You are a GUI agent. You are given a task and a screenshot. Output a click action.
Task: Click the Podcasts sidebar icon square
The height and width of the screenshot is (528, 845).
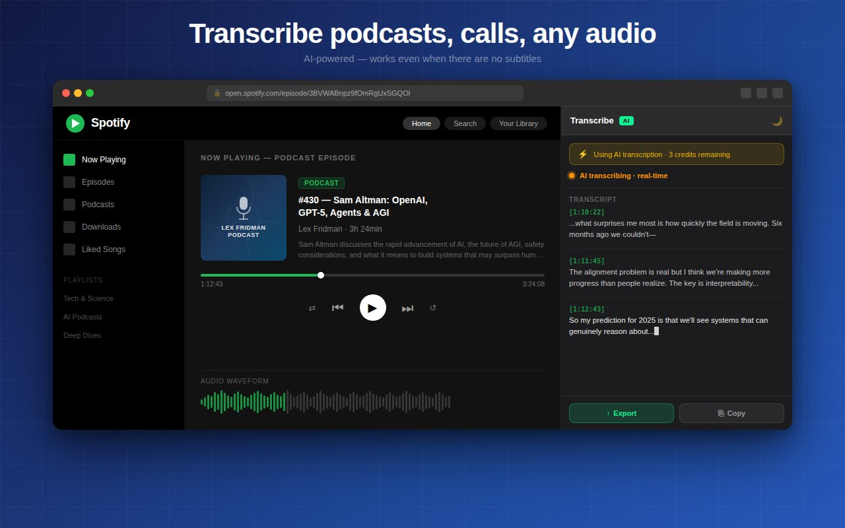(69, 205)
